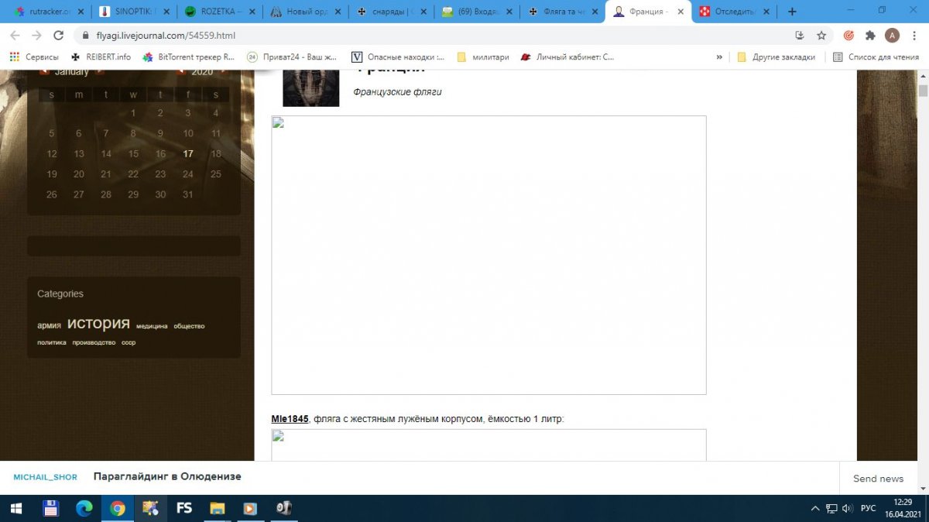Launch Microsoft Edge from the taskbar
The image size is (929, 522).
pyautogui.click(x=84, y=508)
